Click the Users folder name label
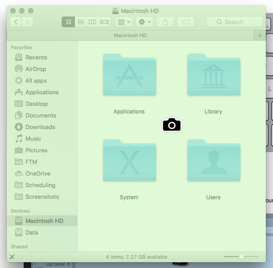 coord(213,197)
